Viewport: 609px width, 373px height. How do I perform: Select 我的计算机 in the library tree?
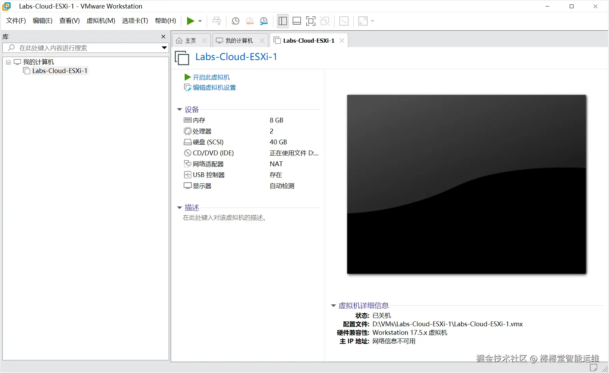39,62
